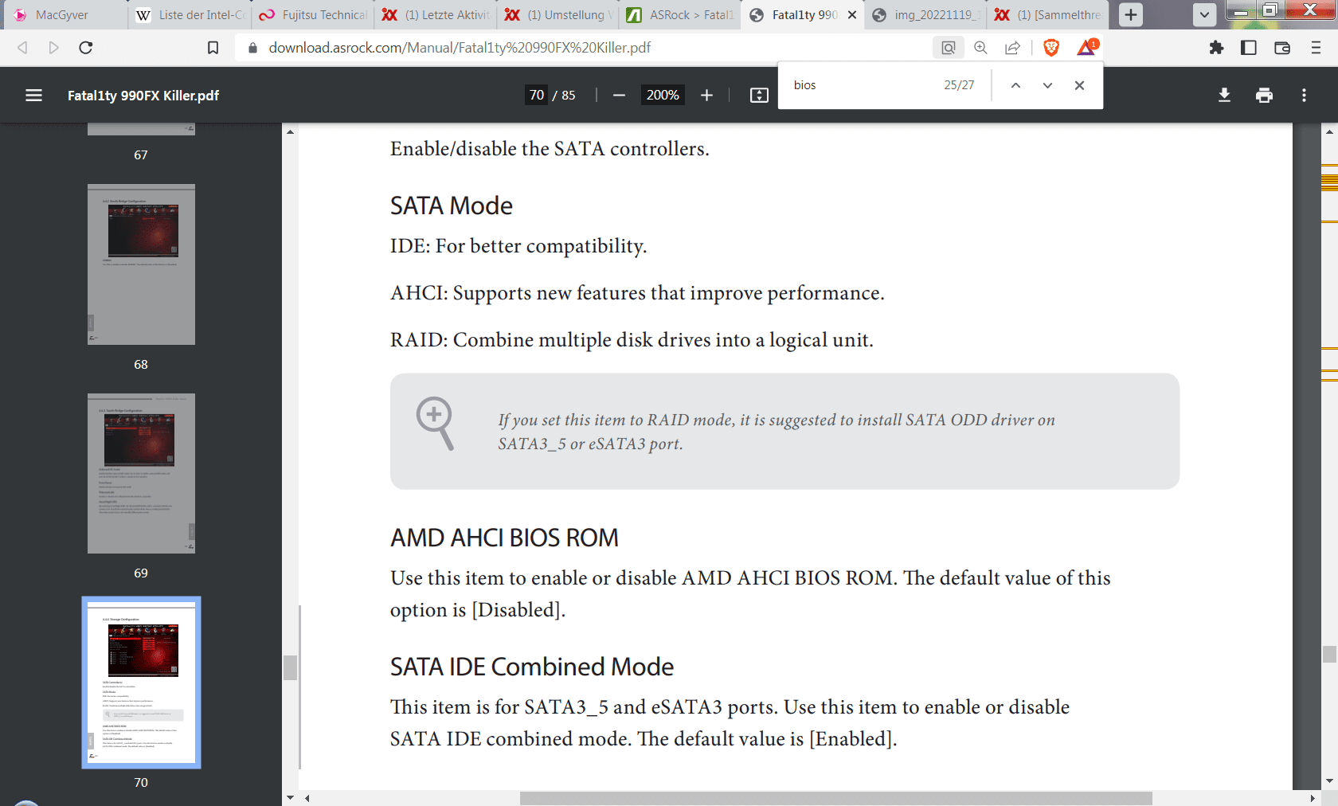Click the site padlock icon
1338x806 pixels.
pos(252,48)
